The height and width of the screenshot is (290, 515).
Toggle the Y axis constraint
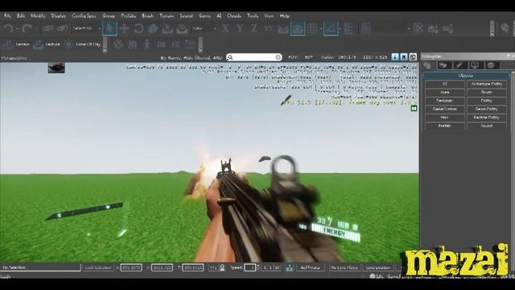[240, 29]
